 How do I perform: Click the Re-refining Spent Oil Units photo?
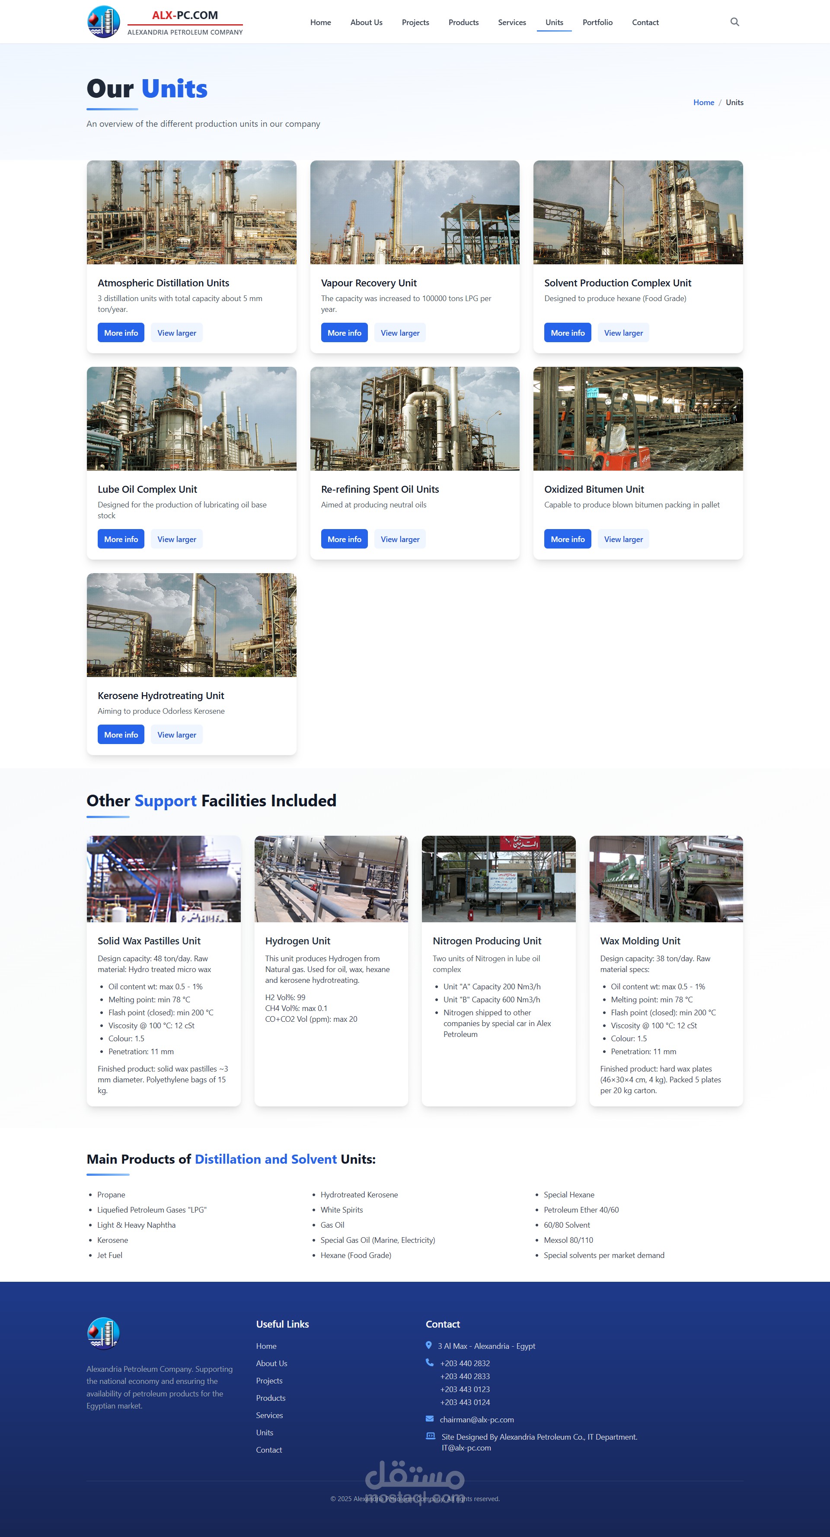[415, 419]
